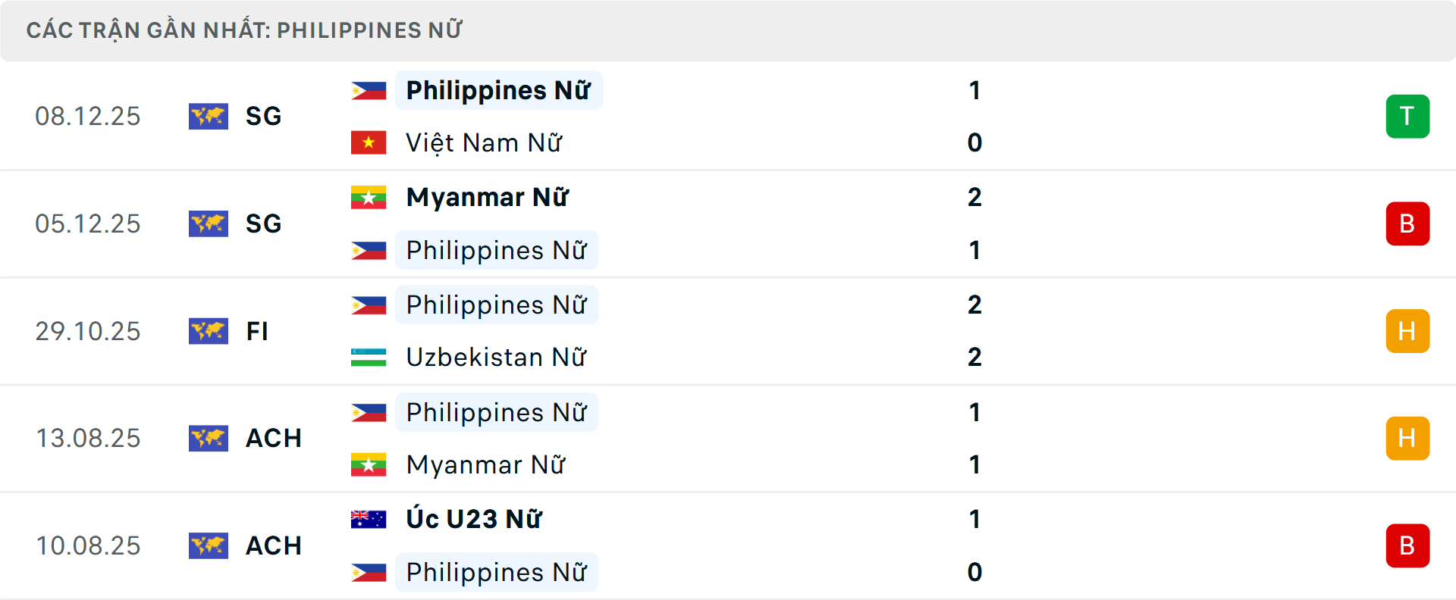Open the Việt Nam Nữ team link

(484, 142)
